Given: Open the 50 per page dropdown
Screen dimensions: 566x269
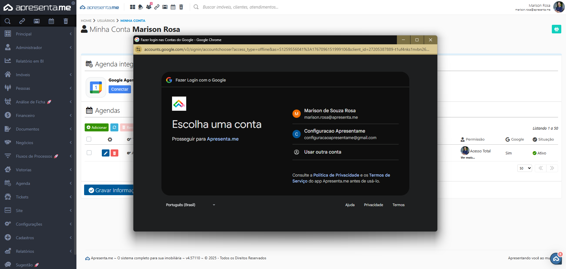Looking at the screenshot, I should pyautogui.click(x=524, y=168).
